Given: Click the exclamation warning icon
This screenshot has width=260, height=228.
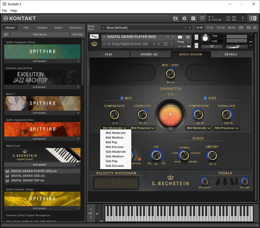Looking at the screenshot, I should click(x=243, y=18).
